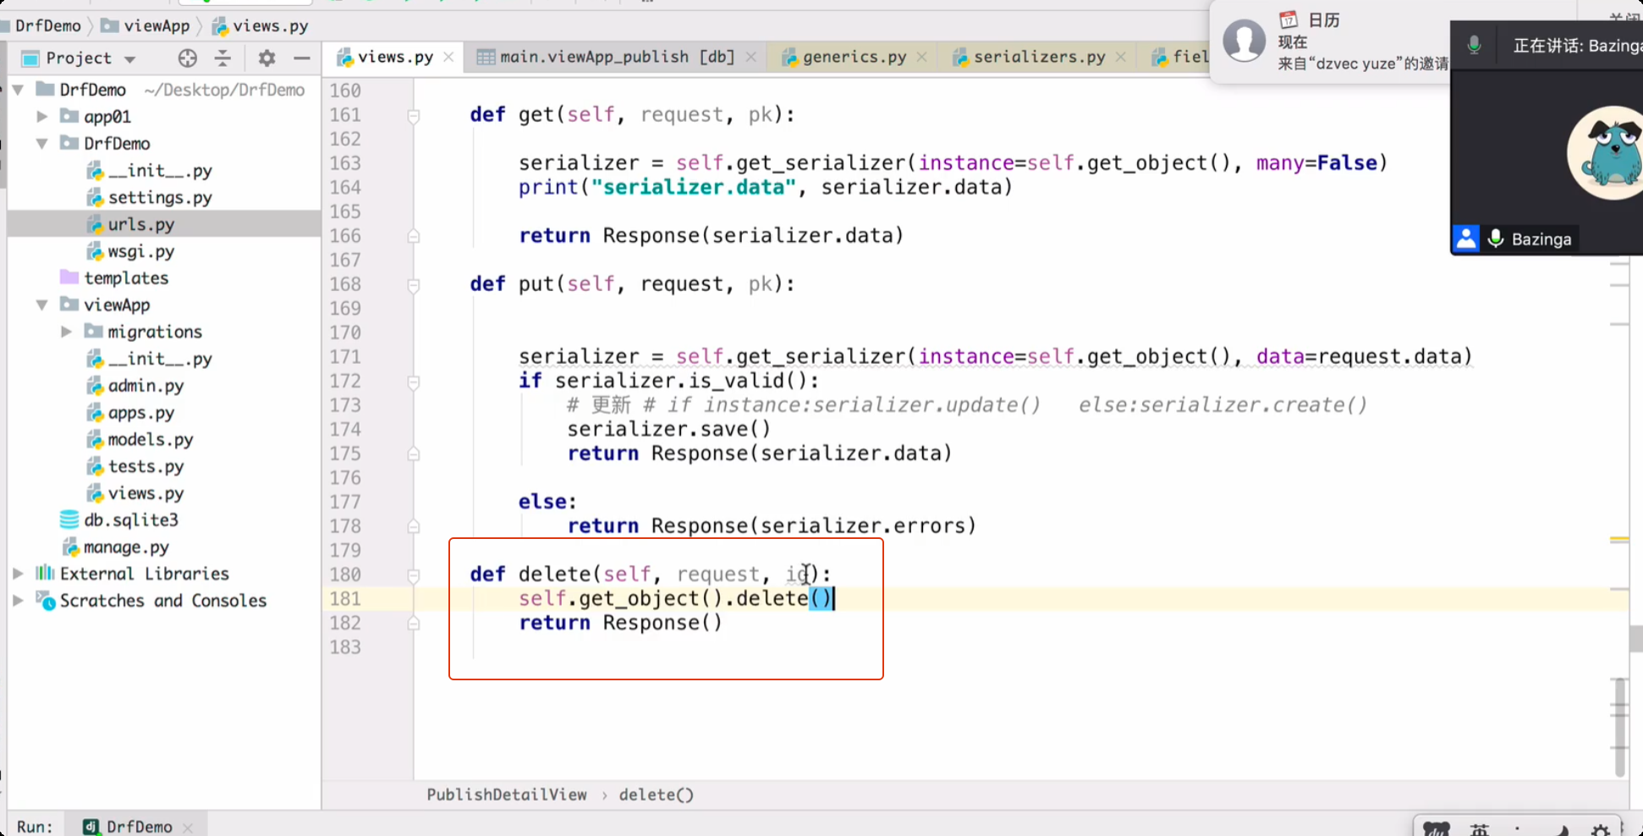This screenshot has width=1643, height=836.
Task: Hide the Project tool window
Action: 302,58
